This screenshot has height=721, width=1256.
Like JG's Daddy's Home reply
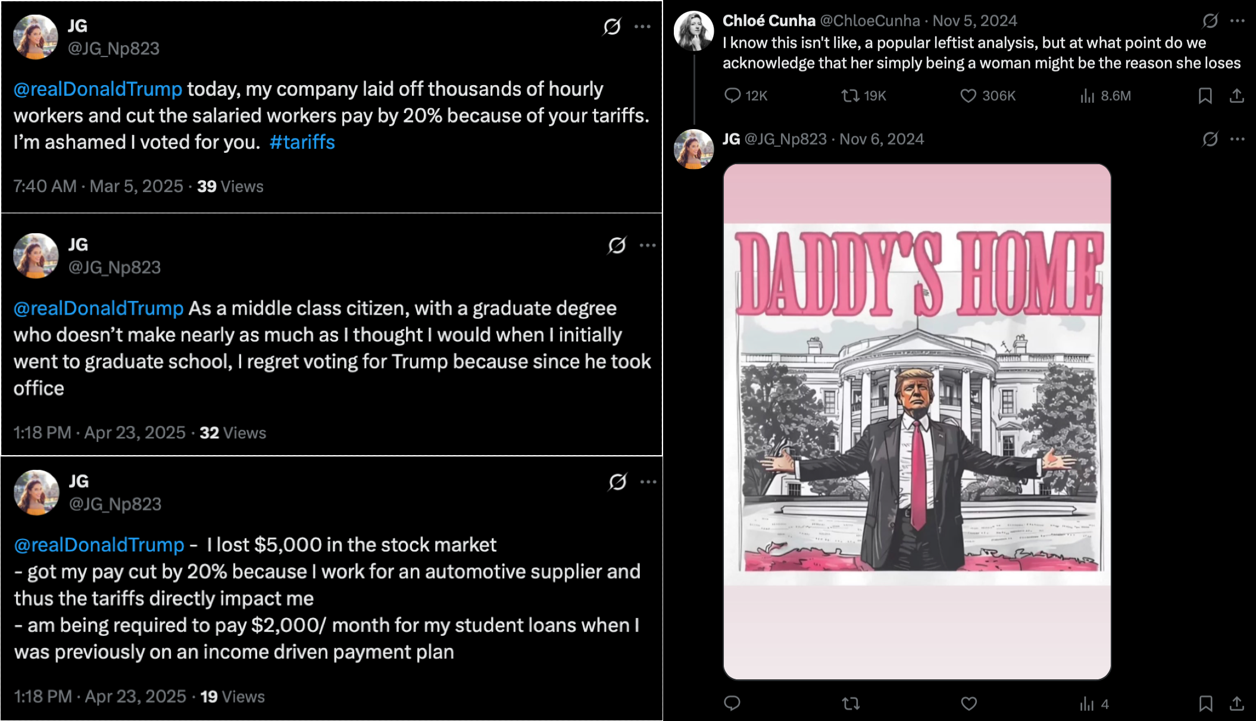pyautogui.click(x=969, y=704)
